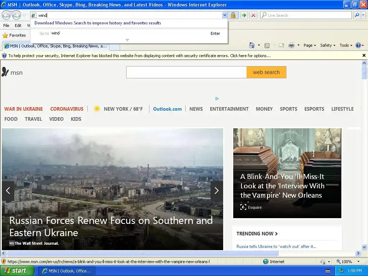Viewport: 368px width, 276px height.
Task: Switch to MSN window in taskbar
Action: point(66,271)
